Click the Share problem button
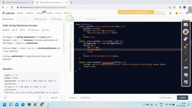Screen dimensions: 192x108 (45, 30)
